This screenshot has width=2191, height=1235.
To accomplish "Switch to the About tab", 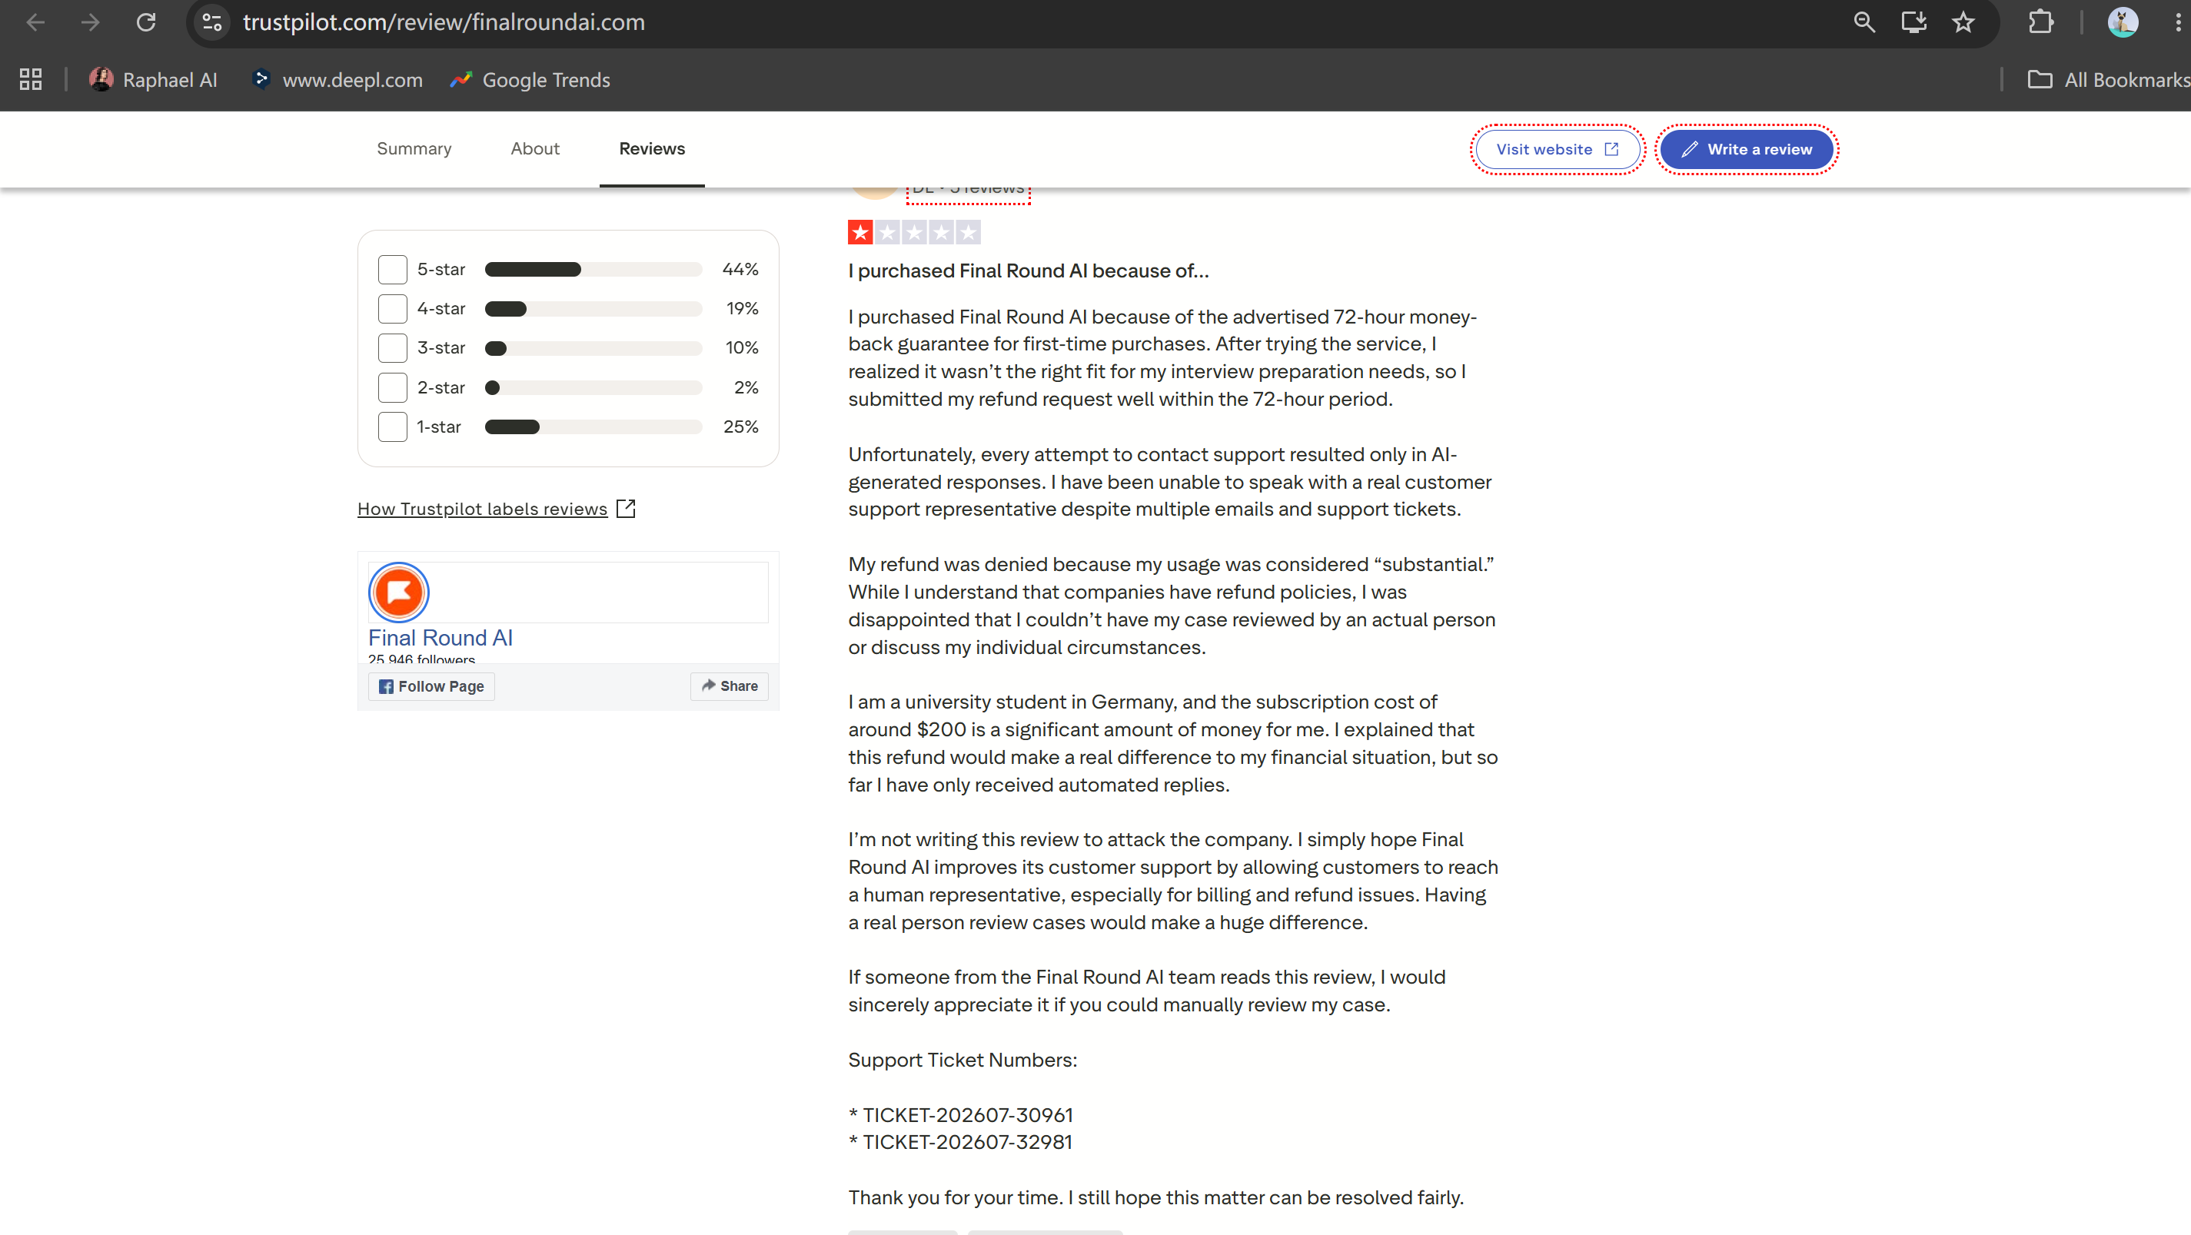I will (535, 149).
